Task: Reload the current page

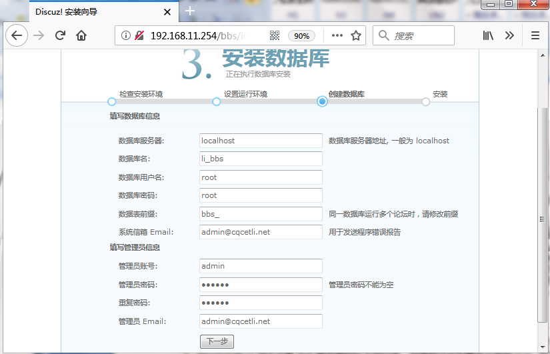Action: point(60,35)
